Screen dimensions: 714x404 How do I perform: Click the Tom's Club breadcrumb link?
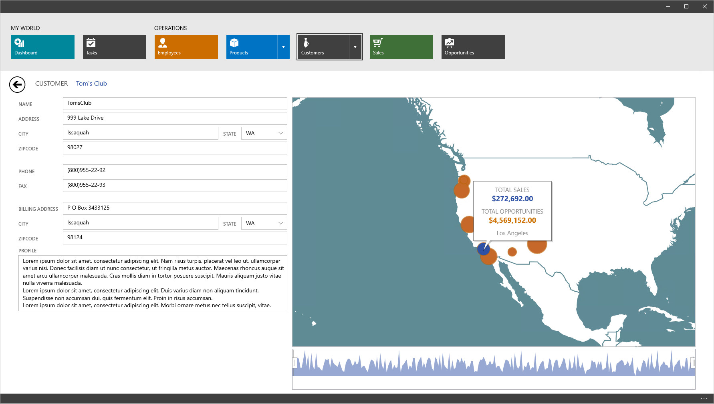coord(91,84)
